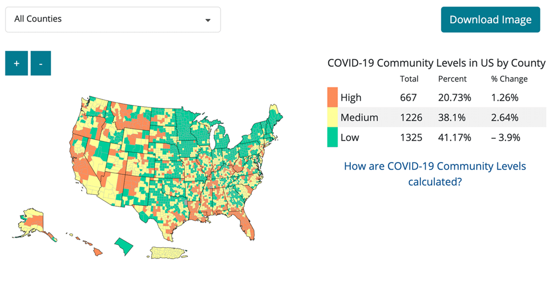
Task: Click the Download Image button
Action: coord(490,19)
